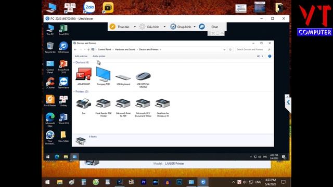Collapse the Printers (5) group
Screen dimensions: 333x187
coord(74,91)
